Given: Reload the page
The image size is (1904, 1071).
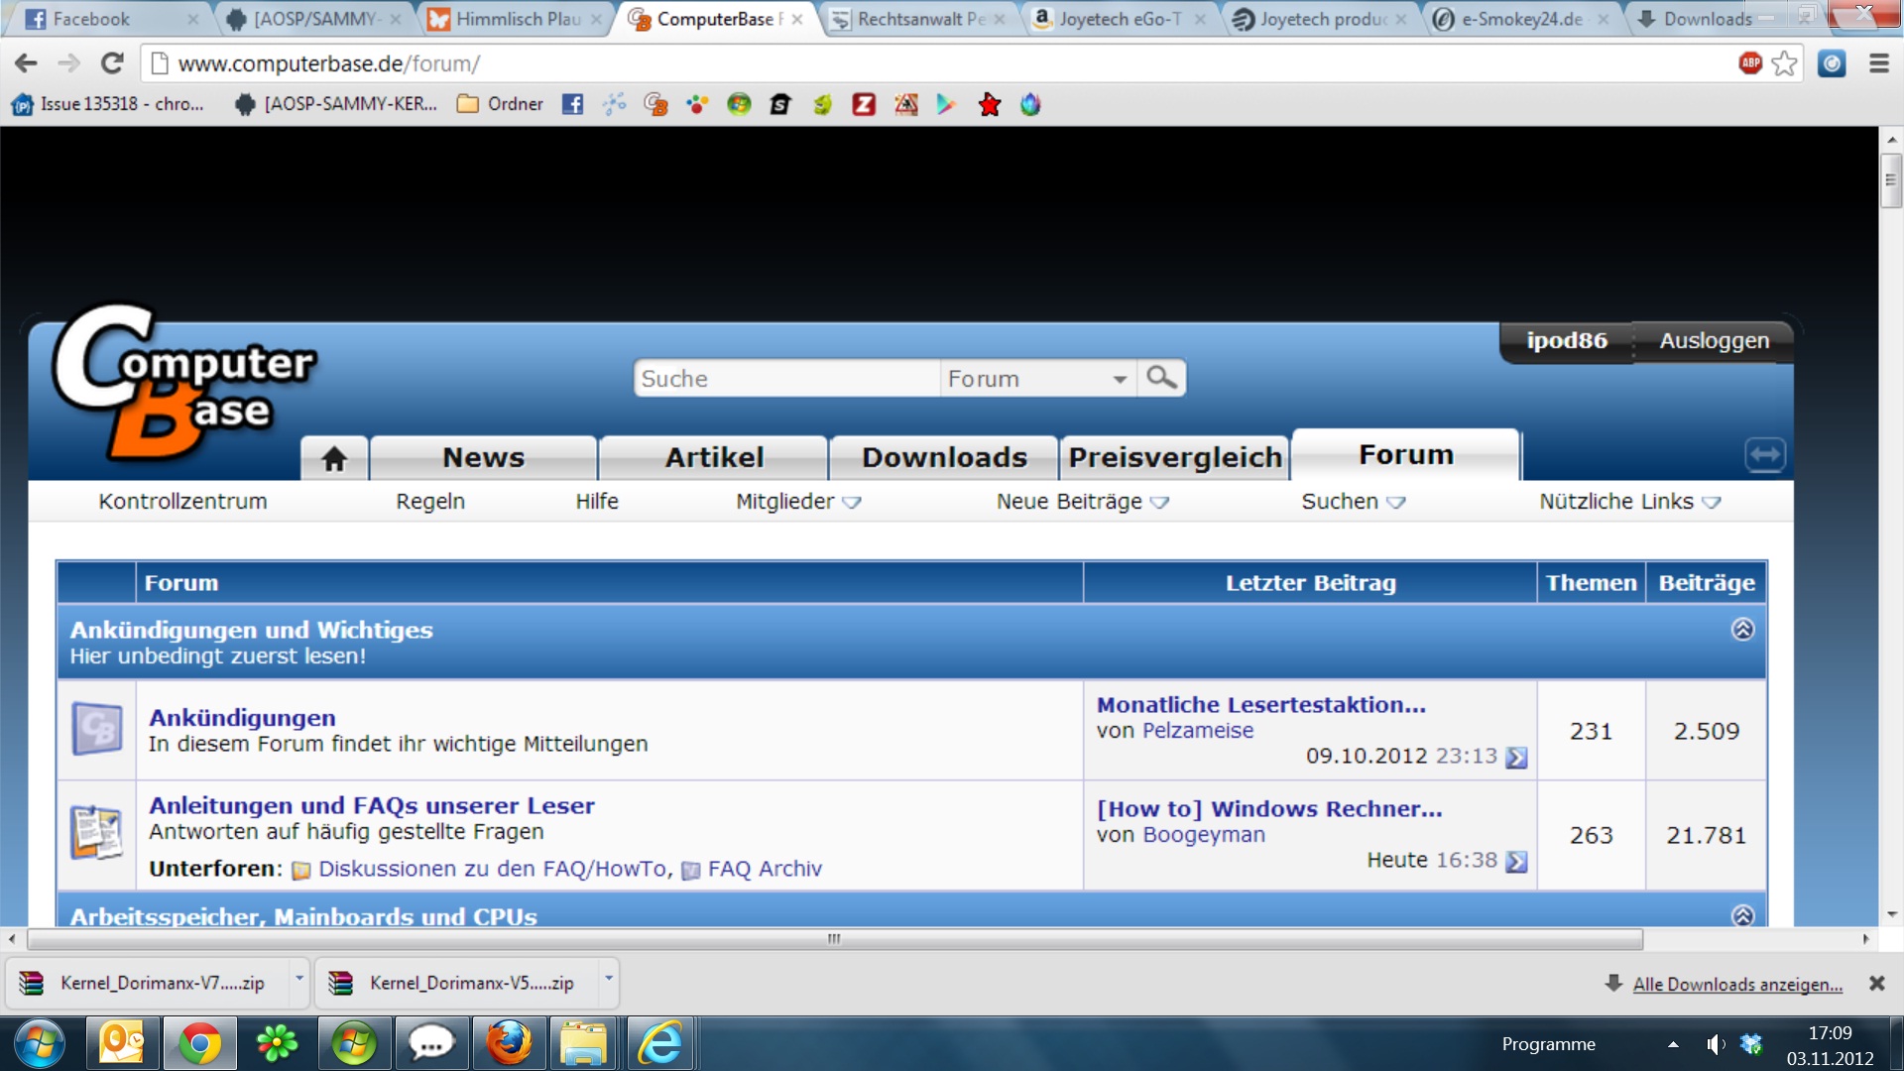Looking at the screenshot, I should pyautogui.click(x=112, y=63).
